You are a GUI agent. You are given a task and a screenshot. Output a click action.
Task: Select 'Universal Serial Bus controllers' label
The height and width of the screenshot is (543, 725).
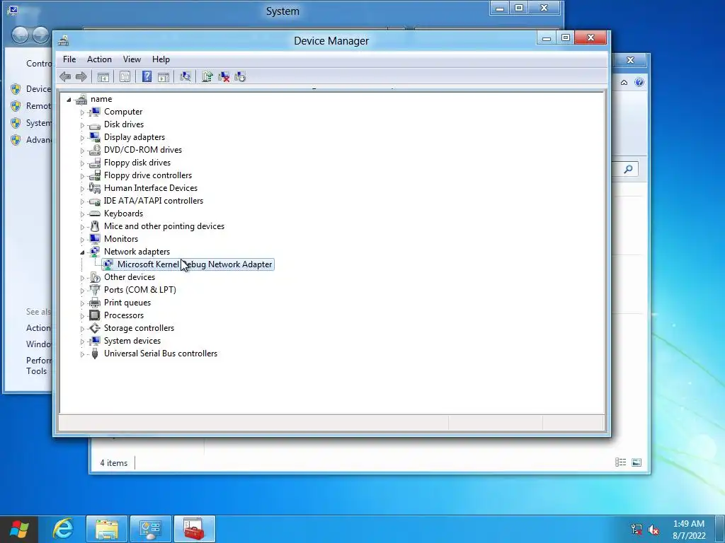tap(161, 354)
